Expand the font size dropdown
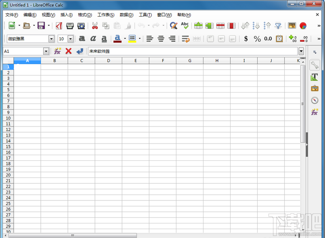The image size is (325, 238). 69,39
